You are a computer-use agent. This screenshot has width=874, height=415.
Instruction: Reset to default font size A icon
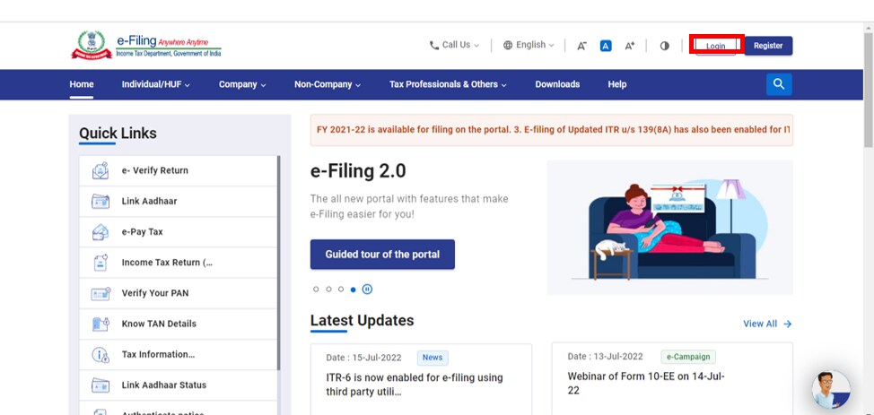tap(606, 46)
